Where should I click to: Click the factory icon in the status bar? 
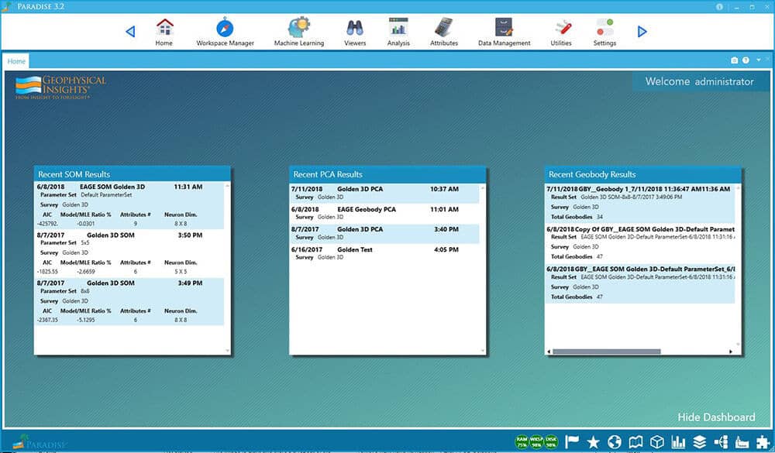[742, 441]
